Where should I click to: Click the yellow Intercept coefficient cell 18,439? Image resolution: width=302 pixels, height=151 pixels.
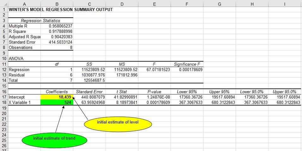[x=57, y=97]
